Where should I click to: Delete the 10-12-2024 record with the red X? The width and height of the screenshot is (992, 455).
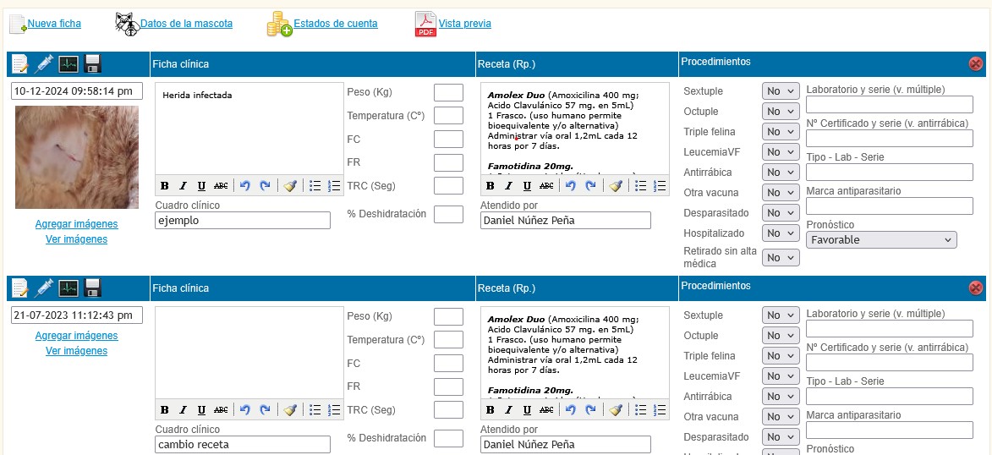pyautogui.click(x=976, y=63)
